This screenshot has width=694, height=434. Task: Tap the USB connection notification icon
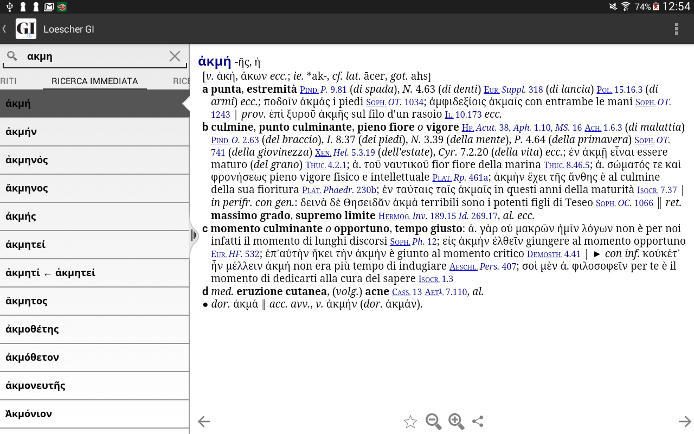[x=10, y=7]
